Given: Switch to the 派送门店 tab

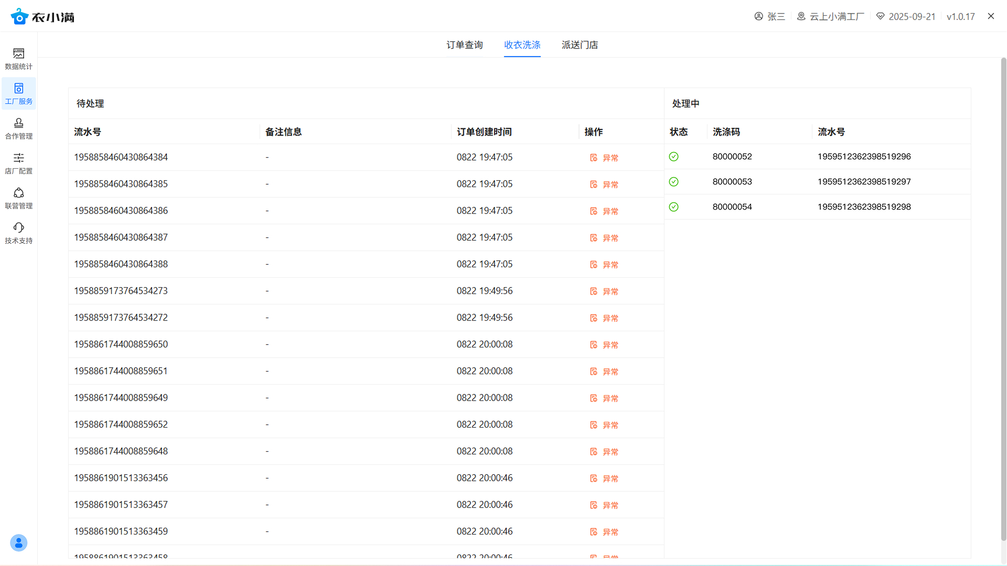Looking at the screenshot, I should pyautogui.click(x=580, y=45).
